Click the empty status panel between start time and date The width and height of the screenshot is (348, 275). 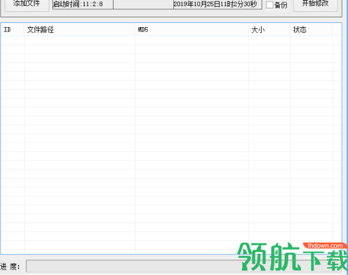(143, 4)
